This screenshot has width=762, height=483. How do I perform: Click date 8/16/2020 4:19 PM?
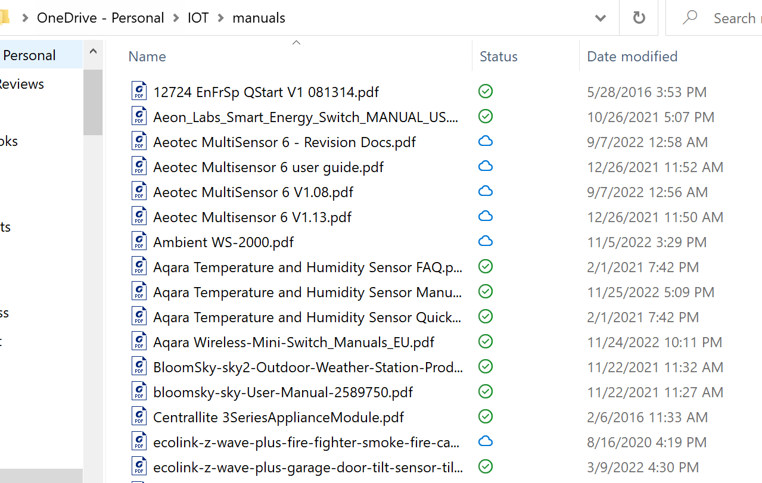click(646, 443)
